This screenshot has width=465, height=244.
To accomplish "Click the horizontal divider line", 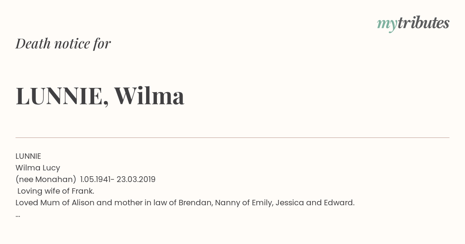I will click(x=232, y=137).
